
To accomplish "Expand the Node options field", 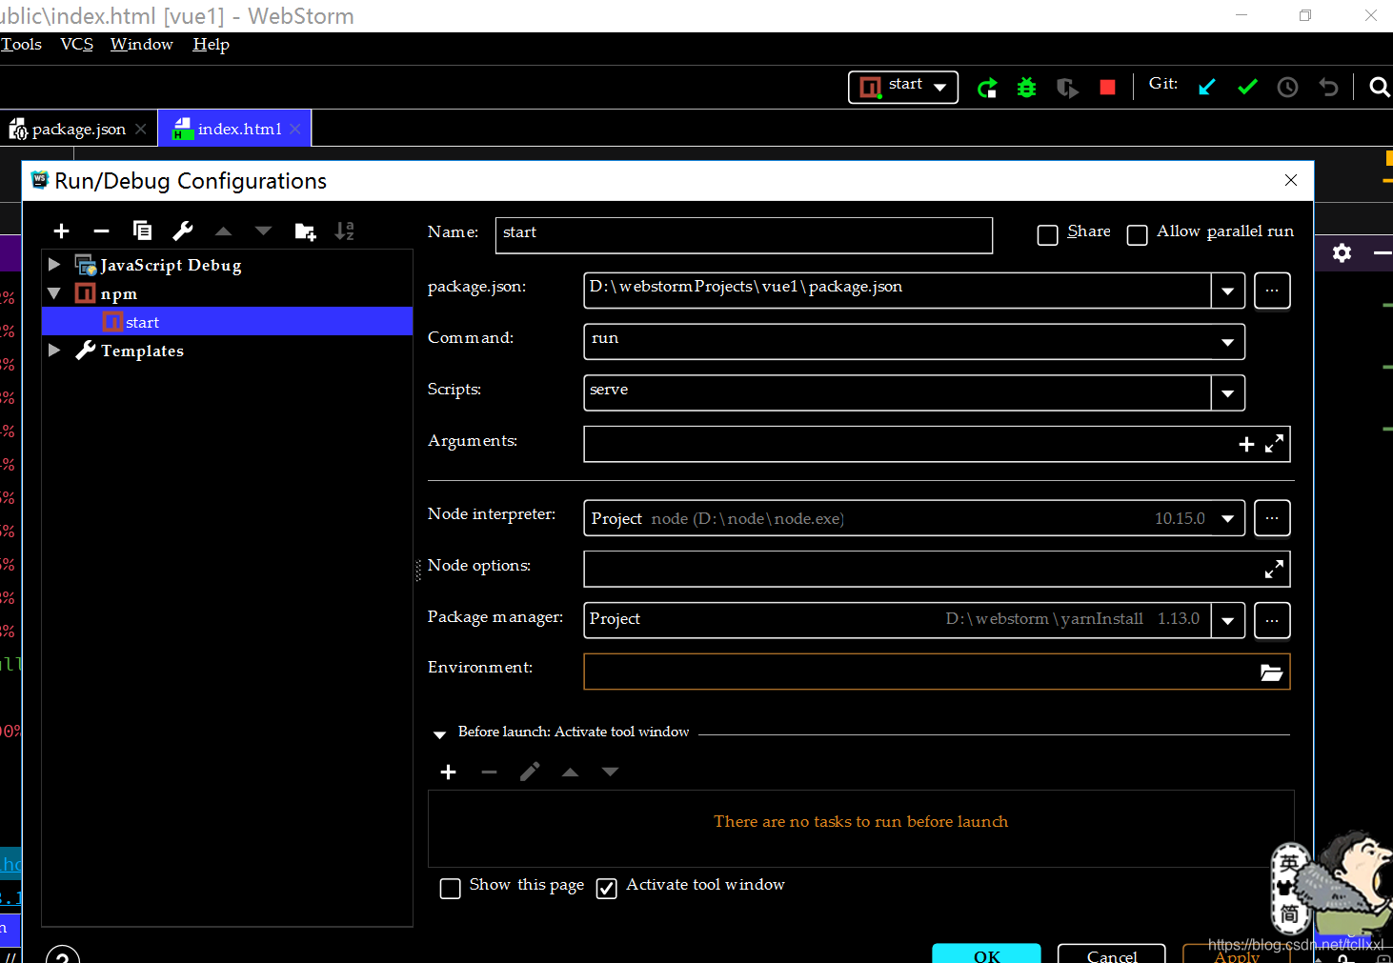I will pos(1274,570).
